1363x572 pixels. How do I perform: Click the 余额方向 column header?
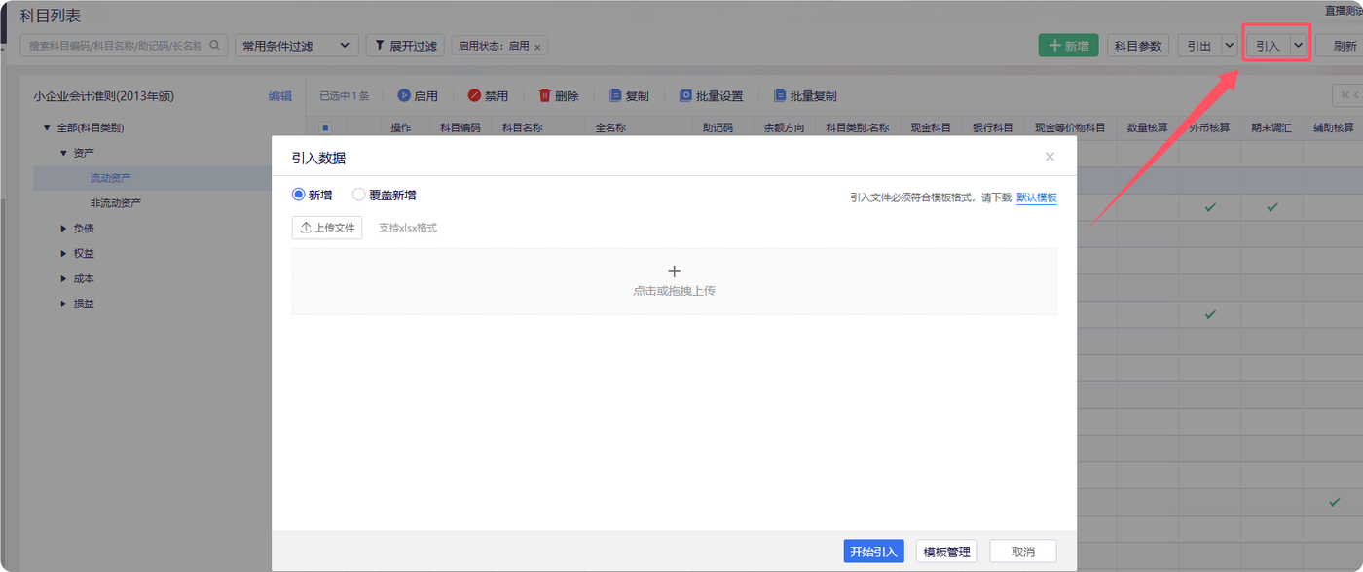pos(784,127)
